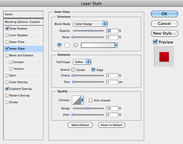The image size is (183, 144).
Task: Open the Blend Mode Color Dodge dropdown
Action: [90, 24]
